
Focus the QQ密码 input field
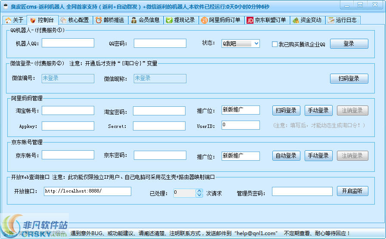(x=160, y=43)
